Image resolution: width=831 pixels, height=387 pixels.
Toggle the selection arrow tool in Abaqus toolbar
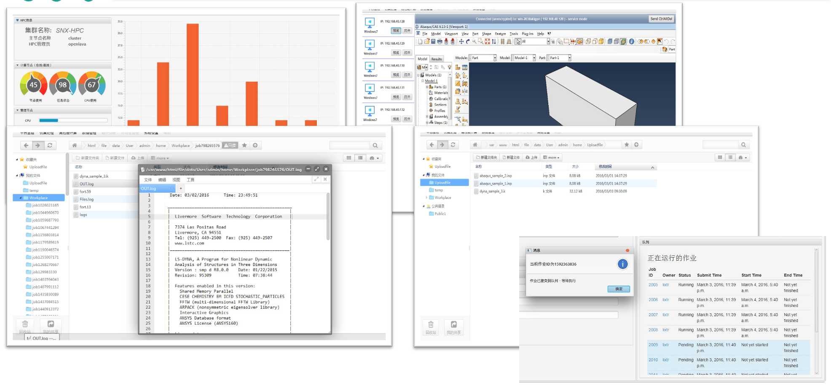click(x=518, y=41)
